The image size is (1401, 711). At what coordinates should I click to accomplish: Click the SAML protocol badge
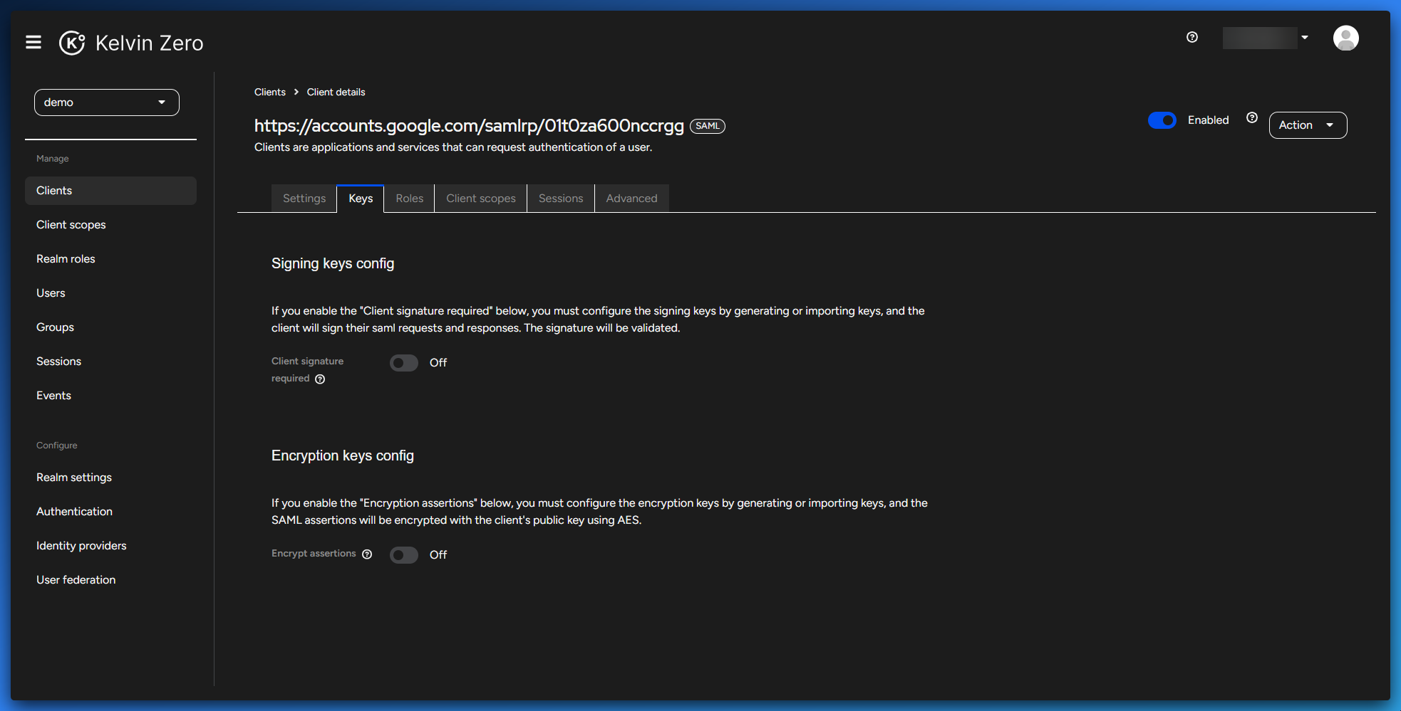point(707,126)
